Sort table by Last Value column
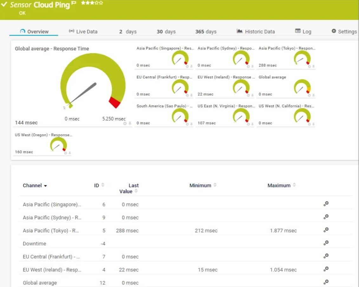 tap(136, 191)
